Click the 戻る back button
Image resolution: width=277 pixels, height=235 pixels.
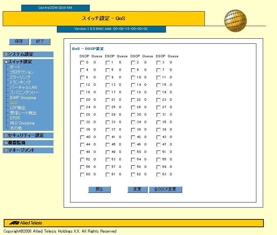pos(99,190)
